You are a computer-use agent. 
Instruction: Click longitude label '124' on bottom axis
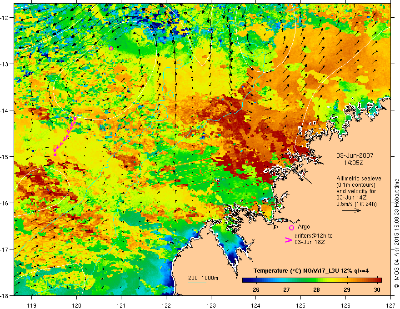tap(256, 305)
